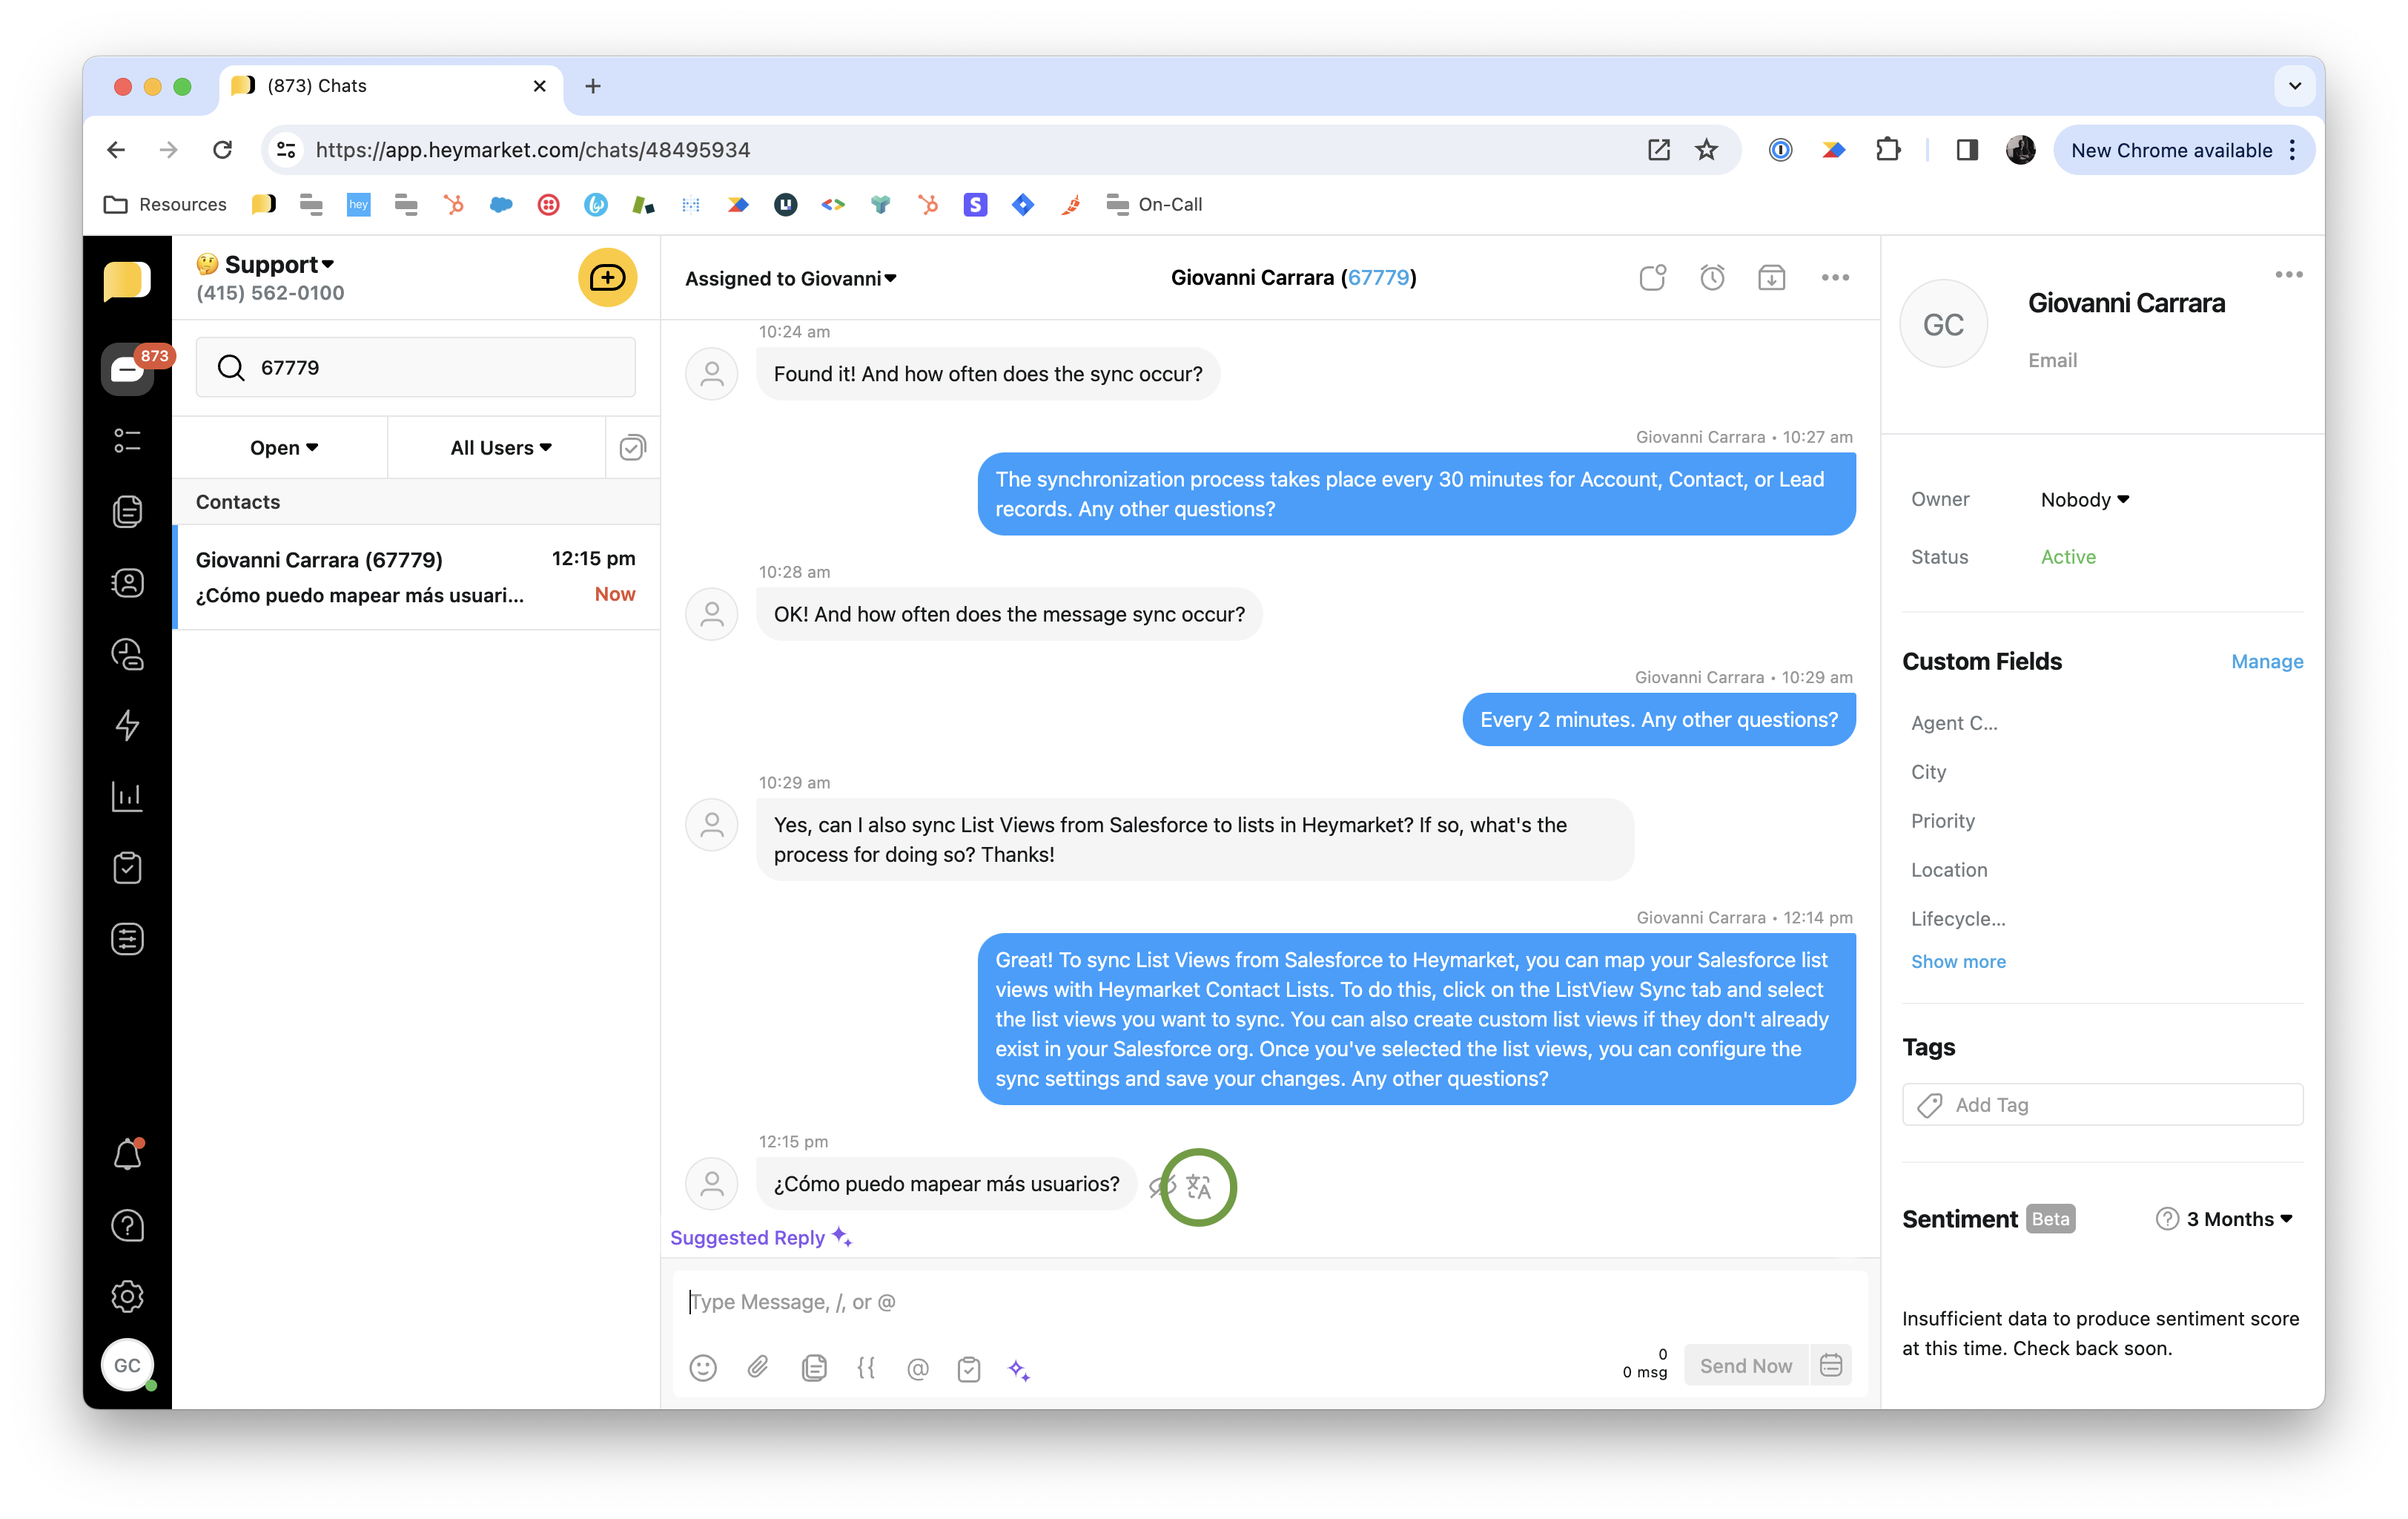2408x1519 pixels.
Task: Open the Owner Nobody dropdown
Action: tap(2084, 499)
